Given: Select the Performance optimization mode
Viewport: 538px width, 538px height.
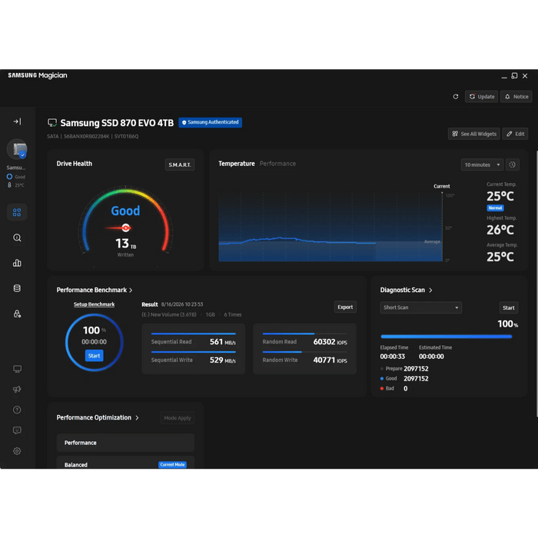Looking at the screenshot, I should (x=125, y=443).
